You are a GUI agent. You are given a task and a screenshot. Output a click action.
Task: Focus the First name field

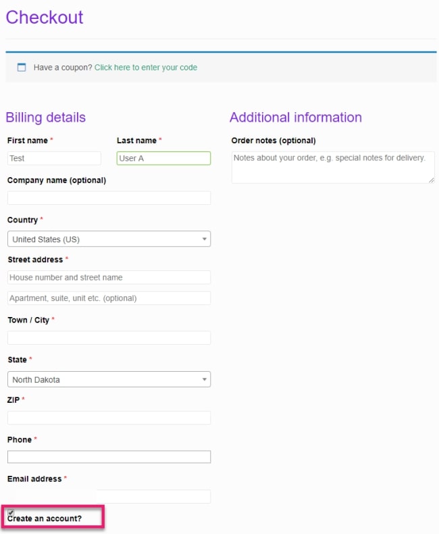pos(54,158)
